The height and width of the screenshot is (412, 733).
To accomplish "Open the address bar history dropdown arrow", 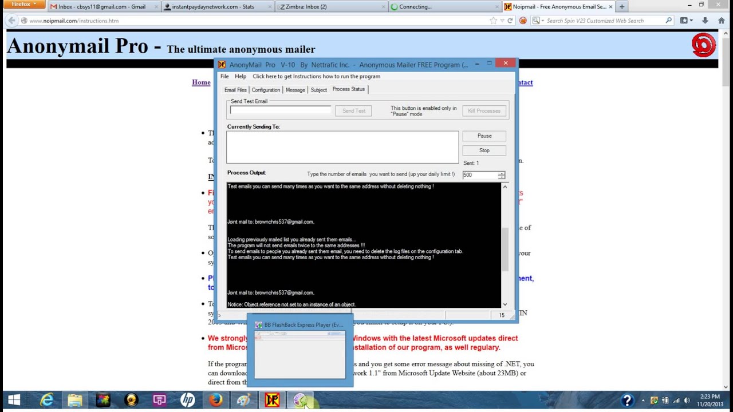I will click(x=502, y=21).
